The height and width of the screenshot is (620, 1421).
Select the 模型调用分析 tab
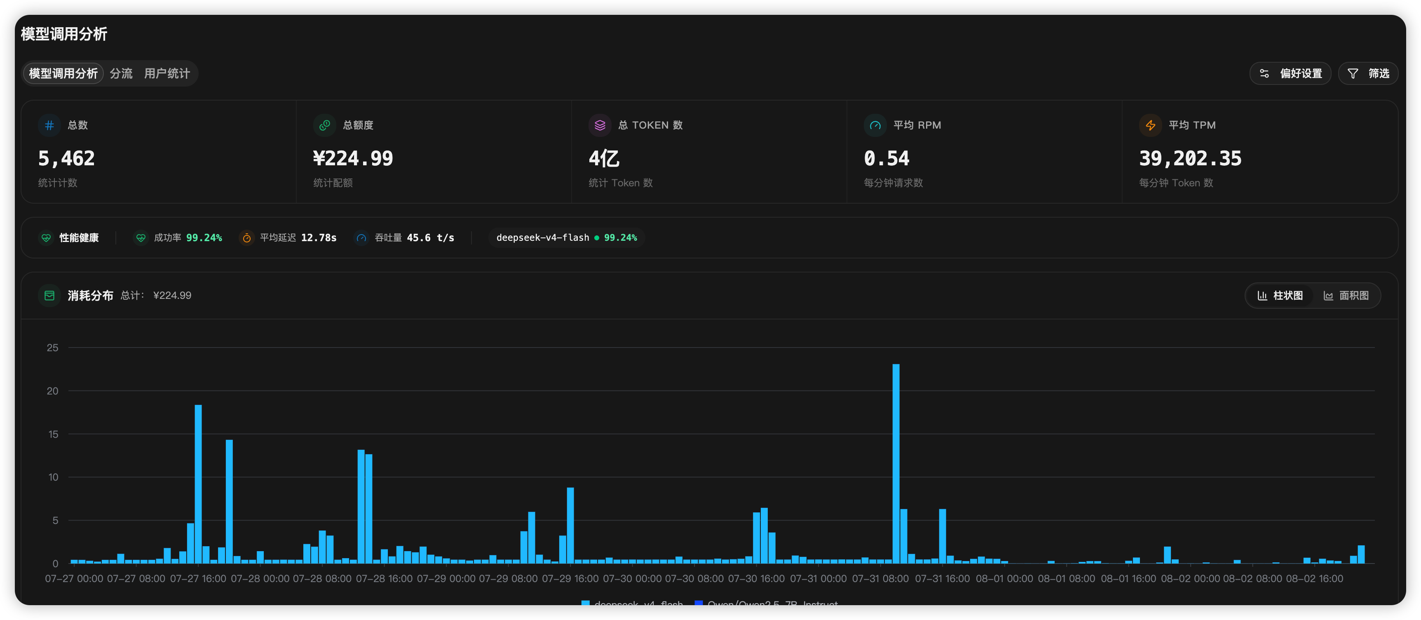coord(63,73)
